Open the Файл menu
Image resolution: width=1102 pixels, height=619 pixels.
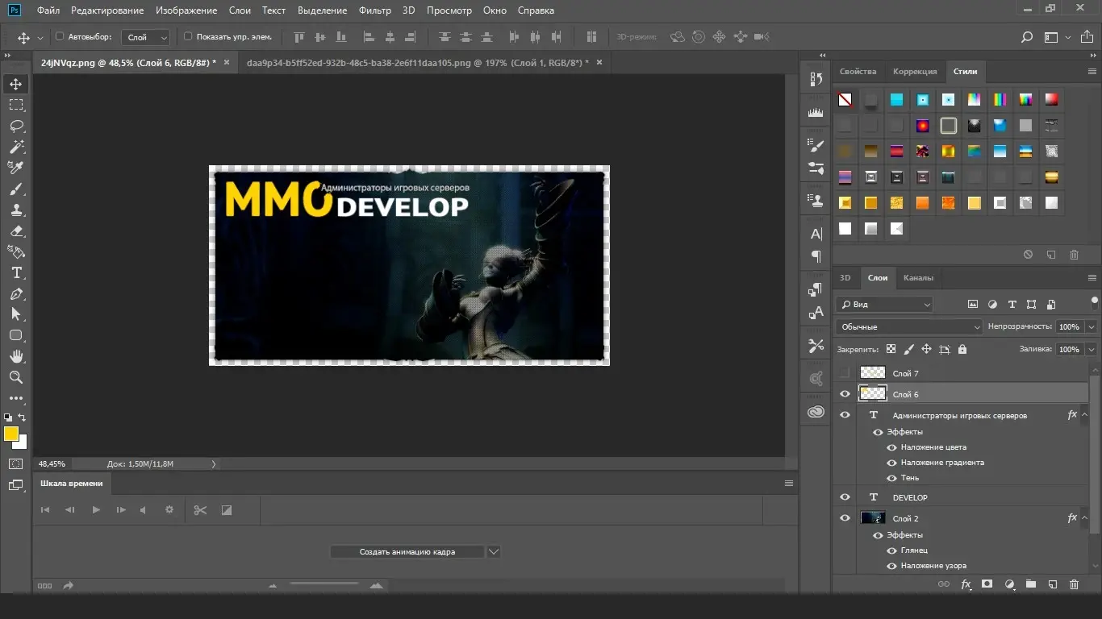point(48,10)
